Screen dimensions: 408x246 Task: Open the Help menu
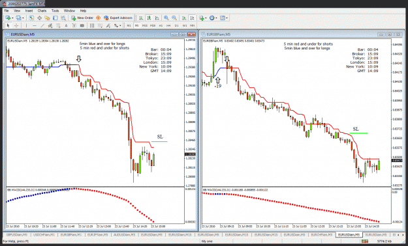[83, 10]
